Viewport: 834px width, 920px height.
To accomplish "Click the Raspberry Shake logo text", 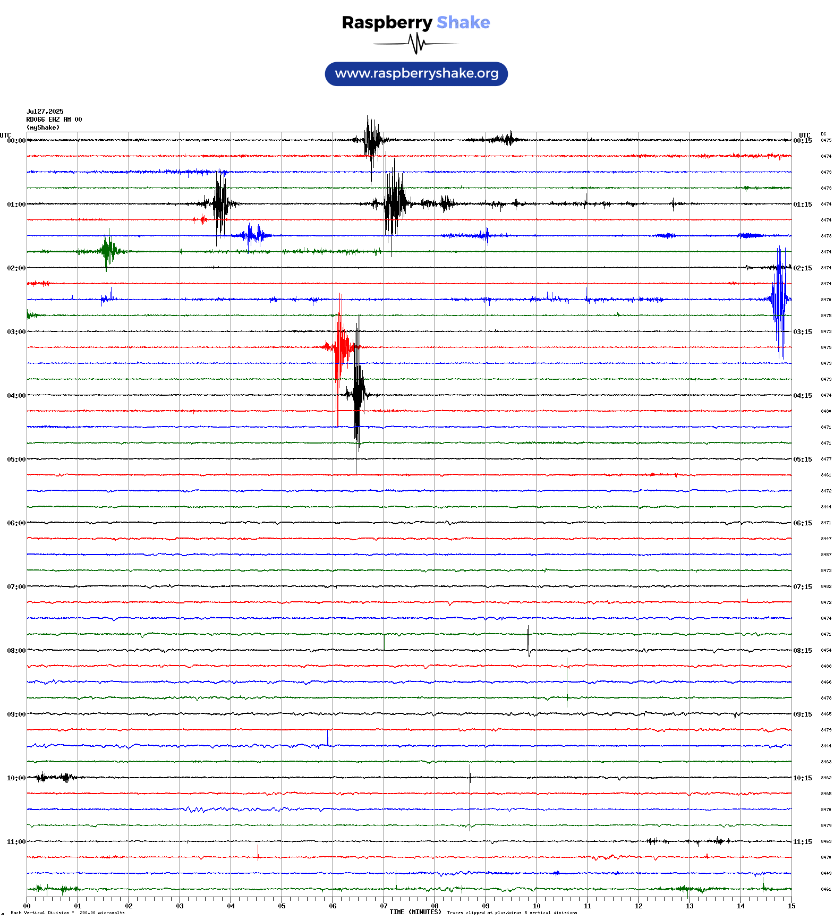I will tap(415, 22).
